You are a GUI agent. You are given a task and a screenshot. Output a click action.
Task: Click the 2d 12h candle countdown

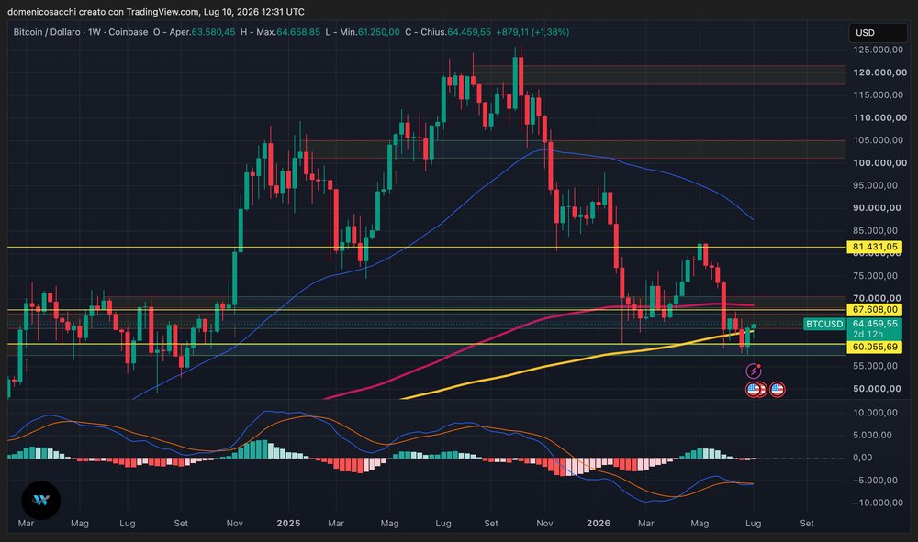click(x=868, y=335)
